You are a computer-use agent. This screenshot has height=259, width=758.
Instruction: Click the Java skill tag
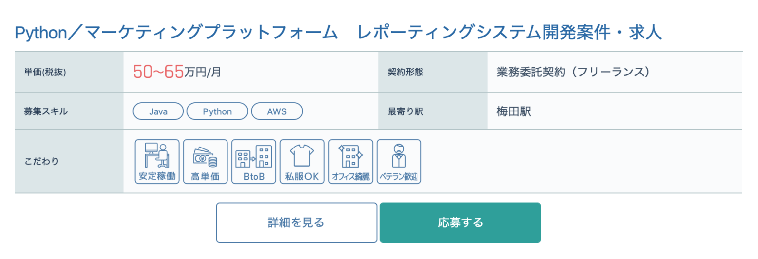158,111
